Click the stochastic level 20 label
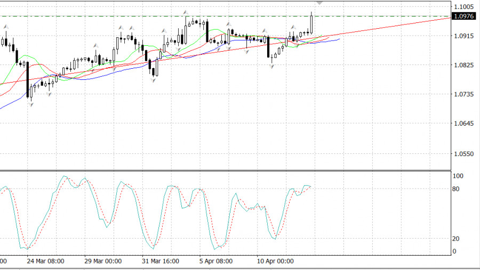The image size is (480, 270). 456,239
